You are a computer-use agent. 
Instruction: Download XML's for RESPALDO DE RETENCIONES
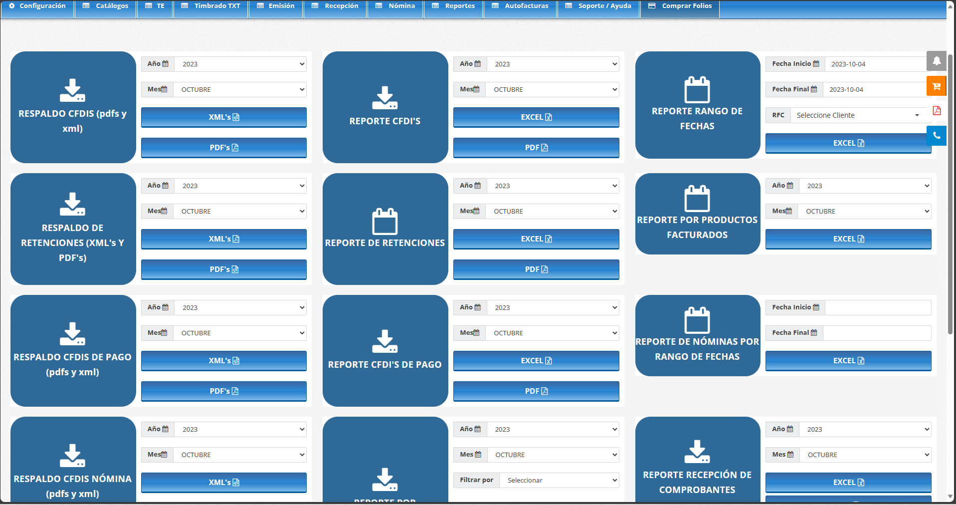[x=223, y=239]
